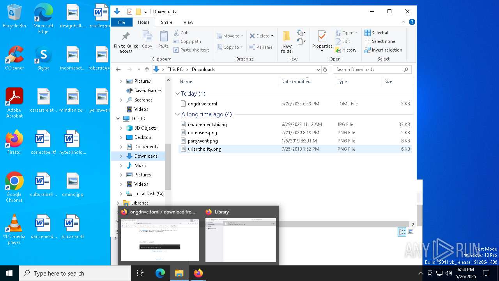Open Firefox from the taskbar
499x281 pixels.
click(x=198, y=273)
